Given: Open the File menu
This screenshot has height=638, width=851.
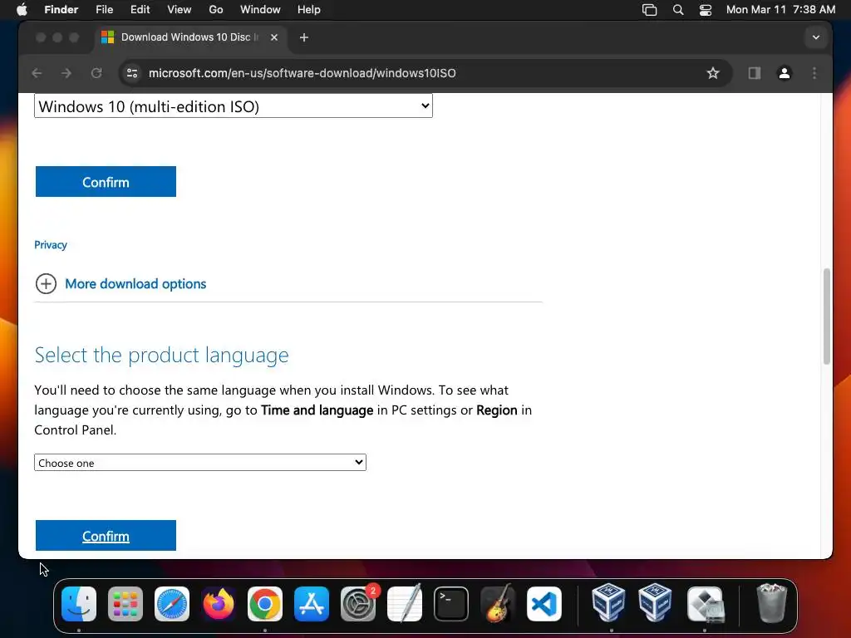Looking at the screenshot, I should pyautogui.click(x=104, y=10).
